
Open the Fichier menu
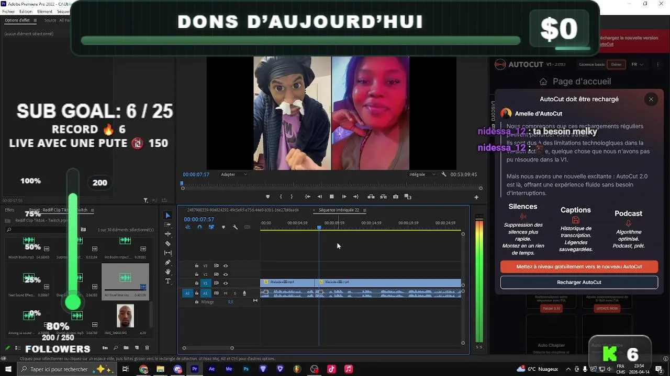(x=8, y=11)
